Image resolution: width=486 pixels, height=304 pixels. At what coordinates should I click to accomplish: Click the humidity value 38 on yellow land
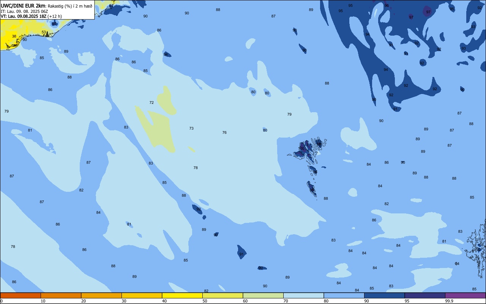[x=14, y=36]
